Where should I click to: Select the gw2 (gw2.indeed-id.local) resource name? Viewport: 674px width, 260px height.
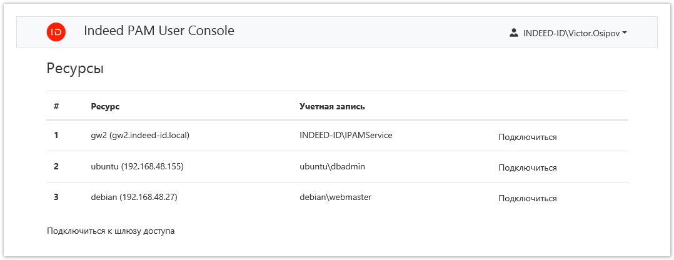tap(140, 136)
